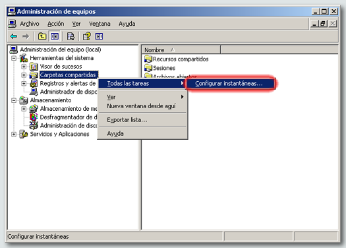346x248 pixels.
Task: Expand the Servicios y Aplicaciones node
Action: tap(14, 135)
